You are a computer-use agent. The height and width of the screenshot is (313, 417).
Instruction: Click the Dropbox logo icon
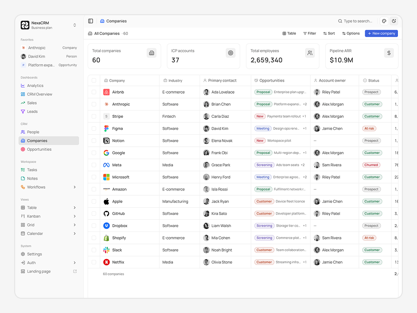(106, 226)
